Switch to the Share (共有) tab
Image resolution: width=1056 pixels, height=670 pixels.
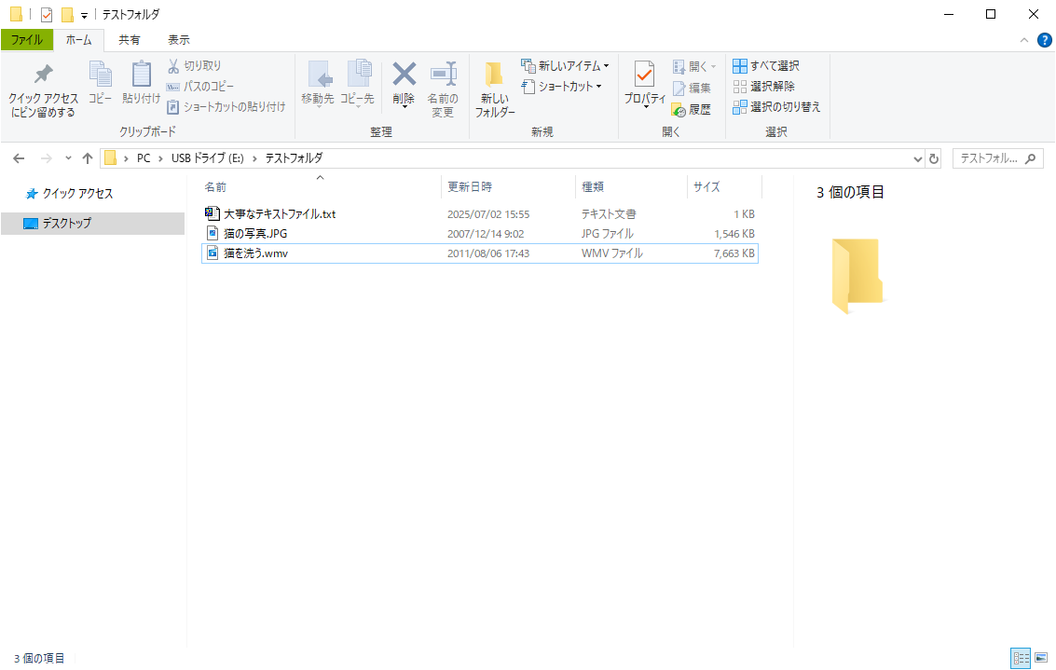pyautogui.click(x=130, y=40)
